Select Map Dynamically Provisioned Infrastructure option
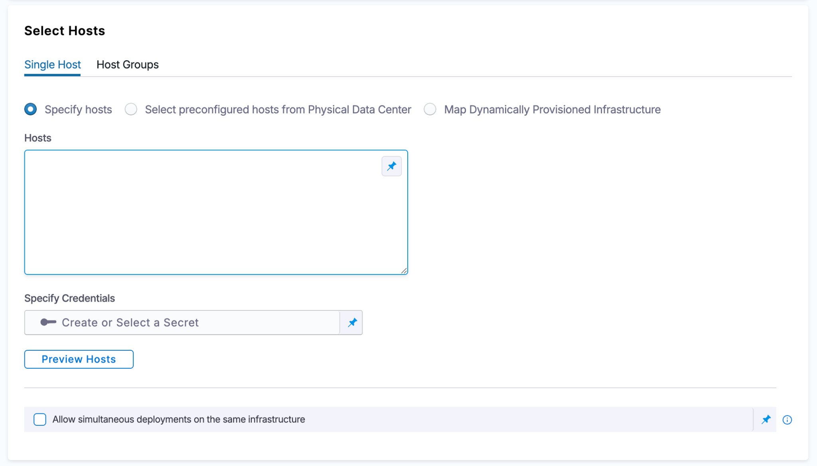Viewport: 817px width, 466px height. point(430,109)
